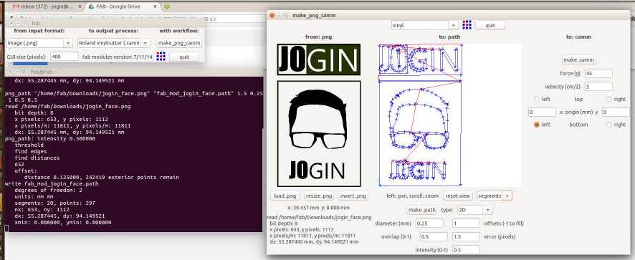The image size is (635, 260).
Task: Click the y origin input field
Action: click(616, 112)
